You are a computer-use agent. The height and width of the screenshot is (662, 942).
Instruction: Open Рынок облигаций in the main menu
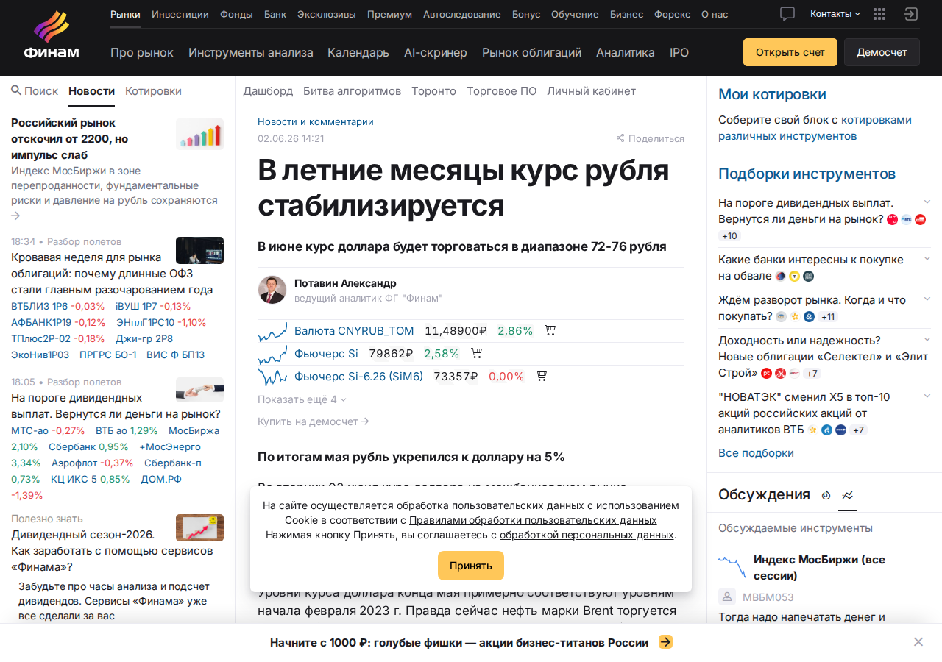pos(532,52)
